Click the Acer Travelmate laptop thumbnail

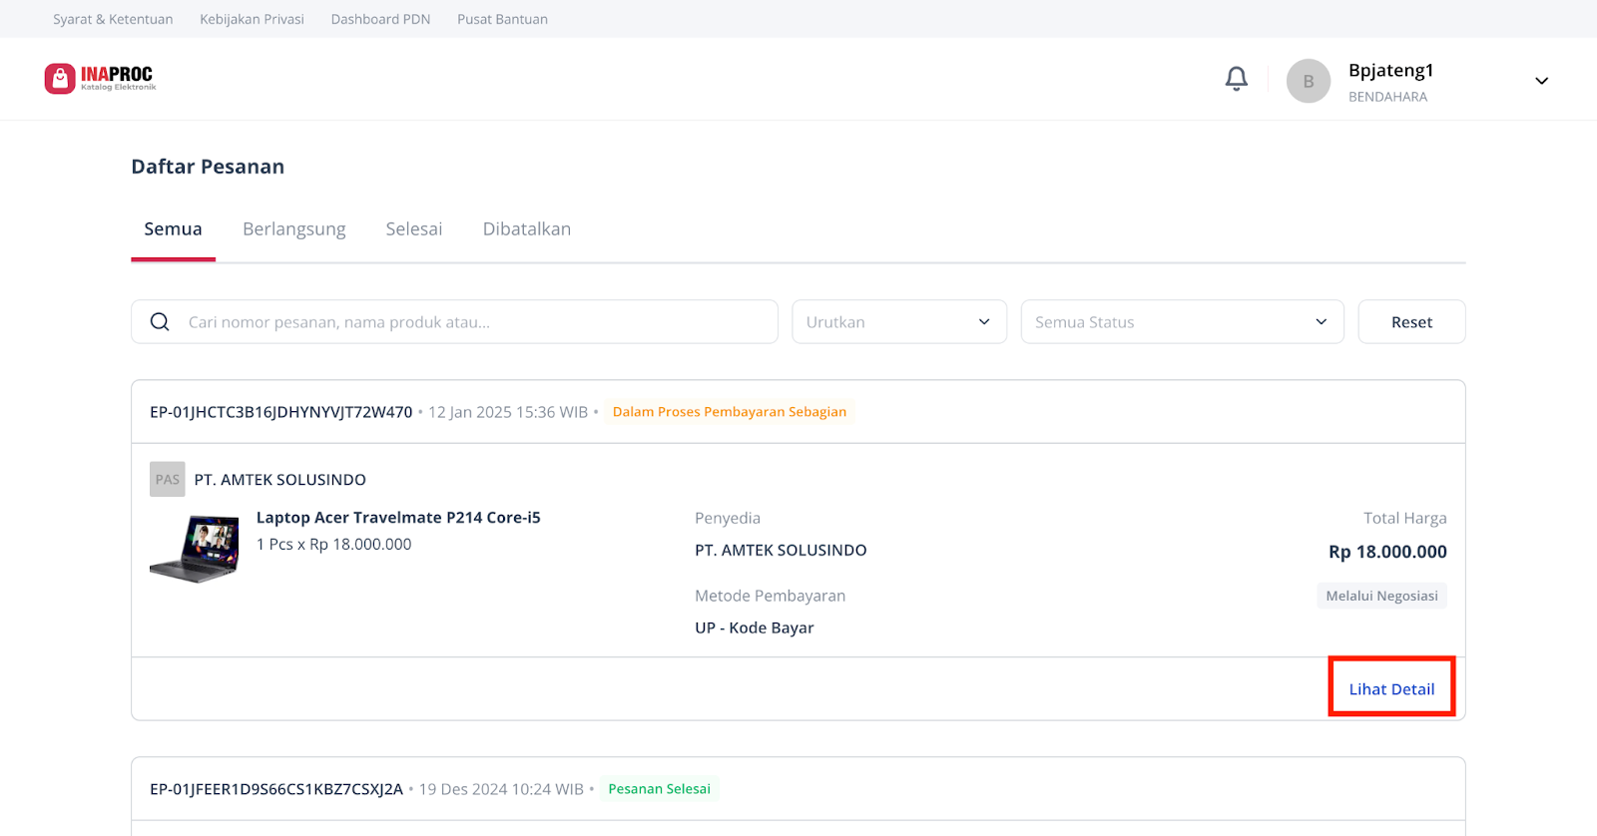point(195,548)
